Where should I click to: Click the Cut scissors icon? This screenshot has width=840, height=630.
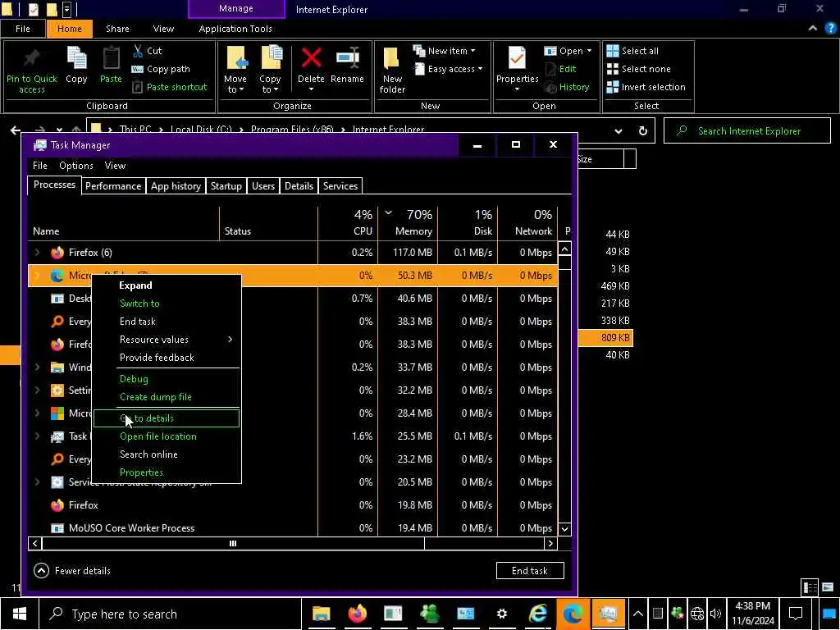point(138,51)
